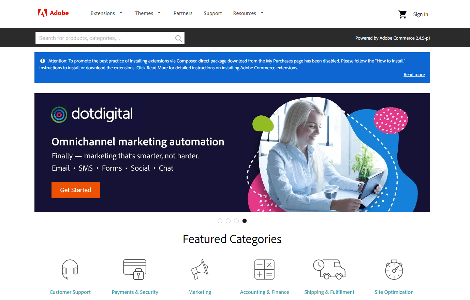470x300 pixels.
Task: Open the Marketing category link
Action: tap(200, 292)
